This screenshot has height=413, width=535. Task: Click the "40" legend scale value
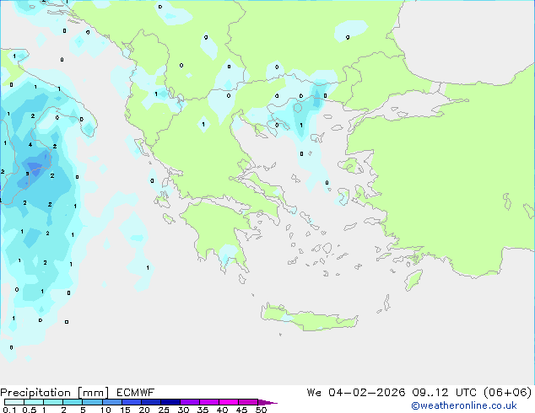coord(222,410)
